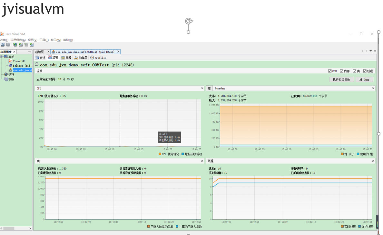Open the 视图(V) menu
This screenshot has height=235, width=383.
(33, 40)
